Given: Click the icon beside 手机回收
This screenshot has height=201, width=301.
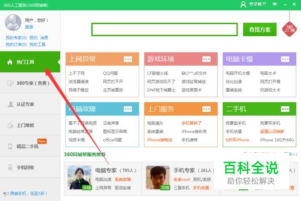Looking at the screenshot, I should (x=10, y=167).
